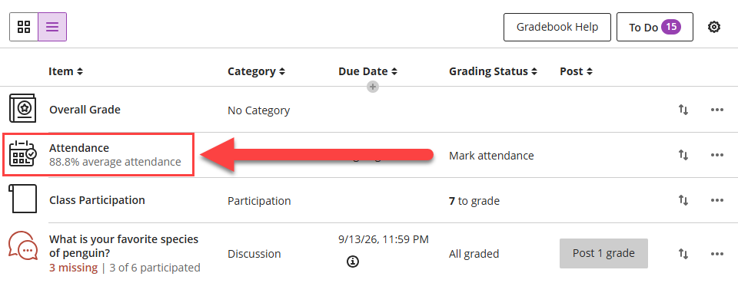Open gradebook settings gear
Image resolution: width=738 pixels, height=283 pixels.
pyautogui.click(x=714, y=27)
